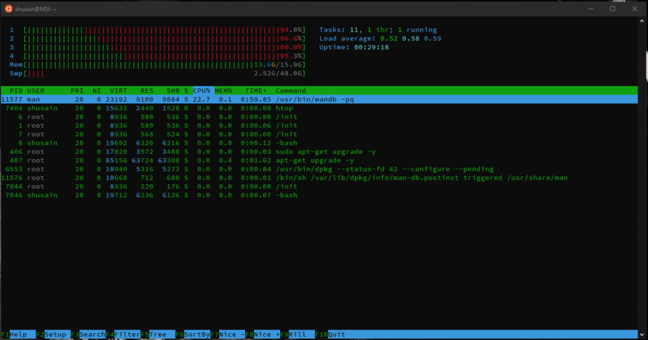Screen dimensions: 648x340
Task: Select the sudo apt-get upgrade -y row
Action: [319, 151]
